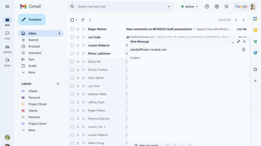This screenshot has height=146, width=261.
Task: Refresh the inbox
Action: pyautogui.click(x=83, y=20)
